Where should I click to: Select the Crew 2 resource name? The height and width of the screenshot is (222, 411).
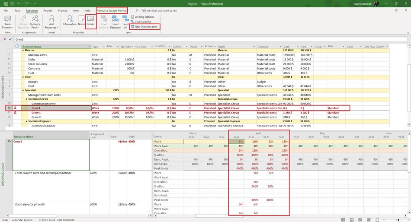36,117
